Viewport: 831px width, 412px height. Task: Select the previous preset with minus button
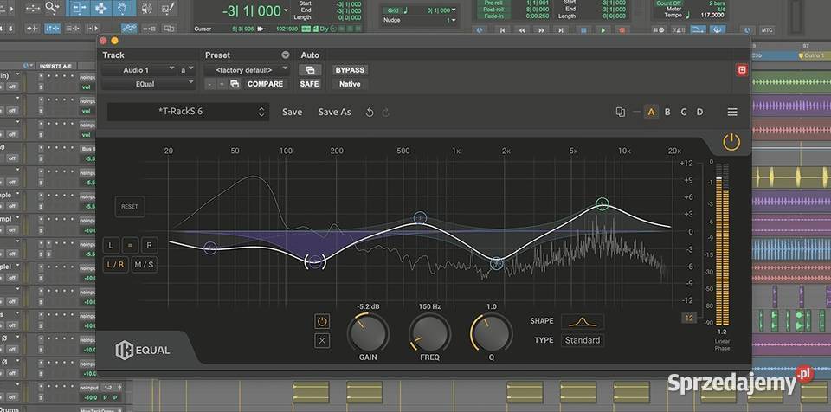[x=209, y=84]
